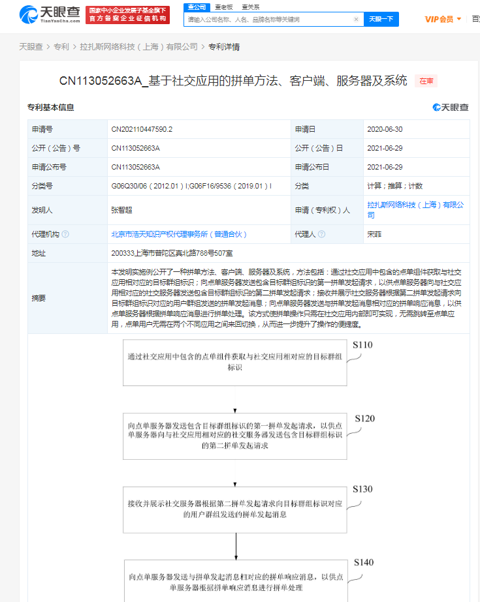
Task: Open the 北京市浩天知识产权代理事务所 agency link
Action: [179, 234]
